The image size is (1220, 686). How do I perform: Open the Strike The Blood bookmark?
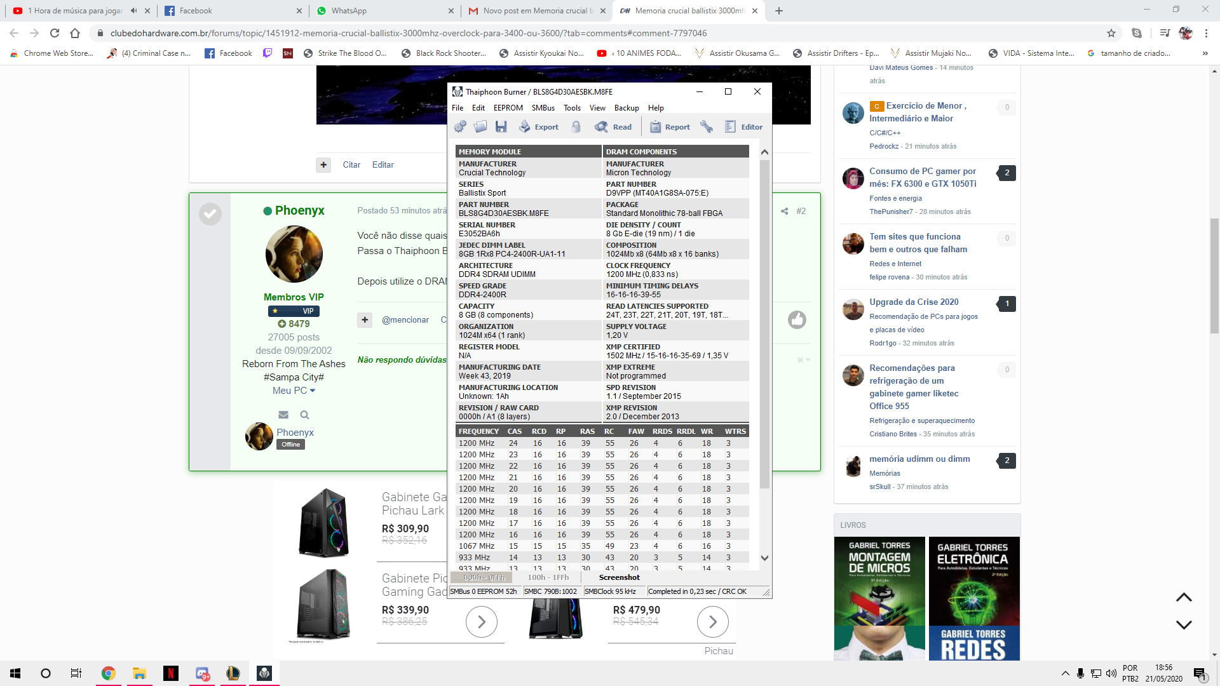coord(345,53)
